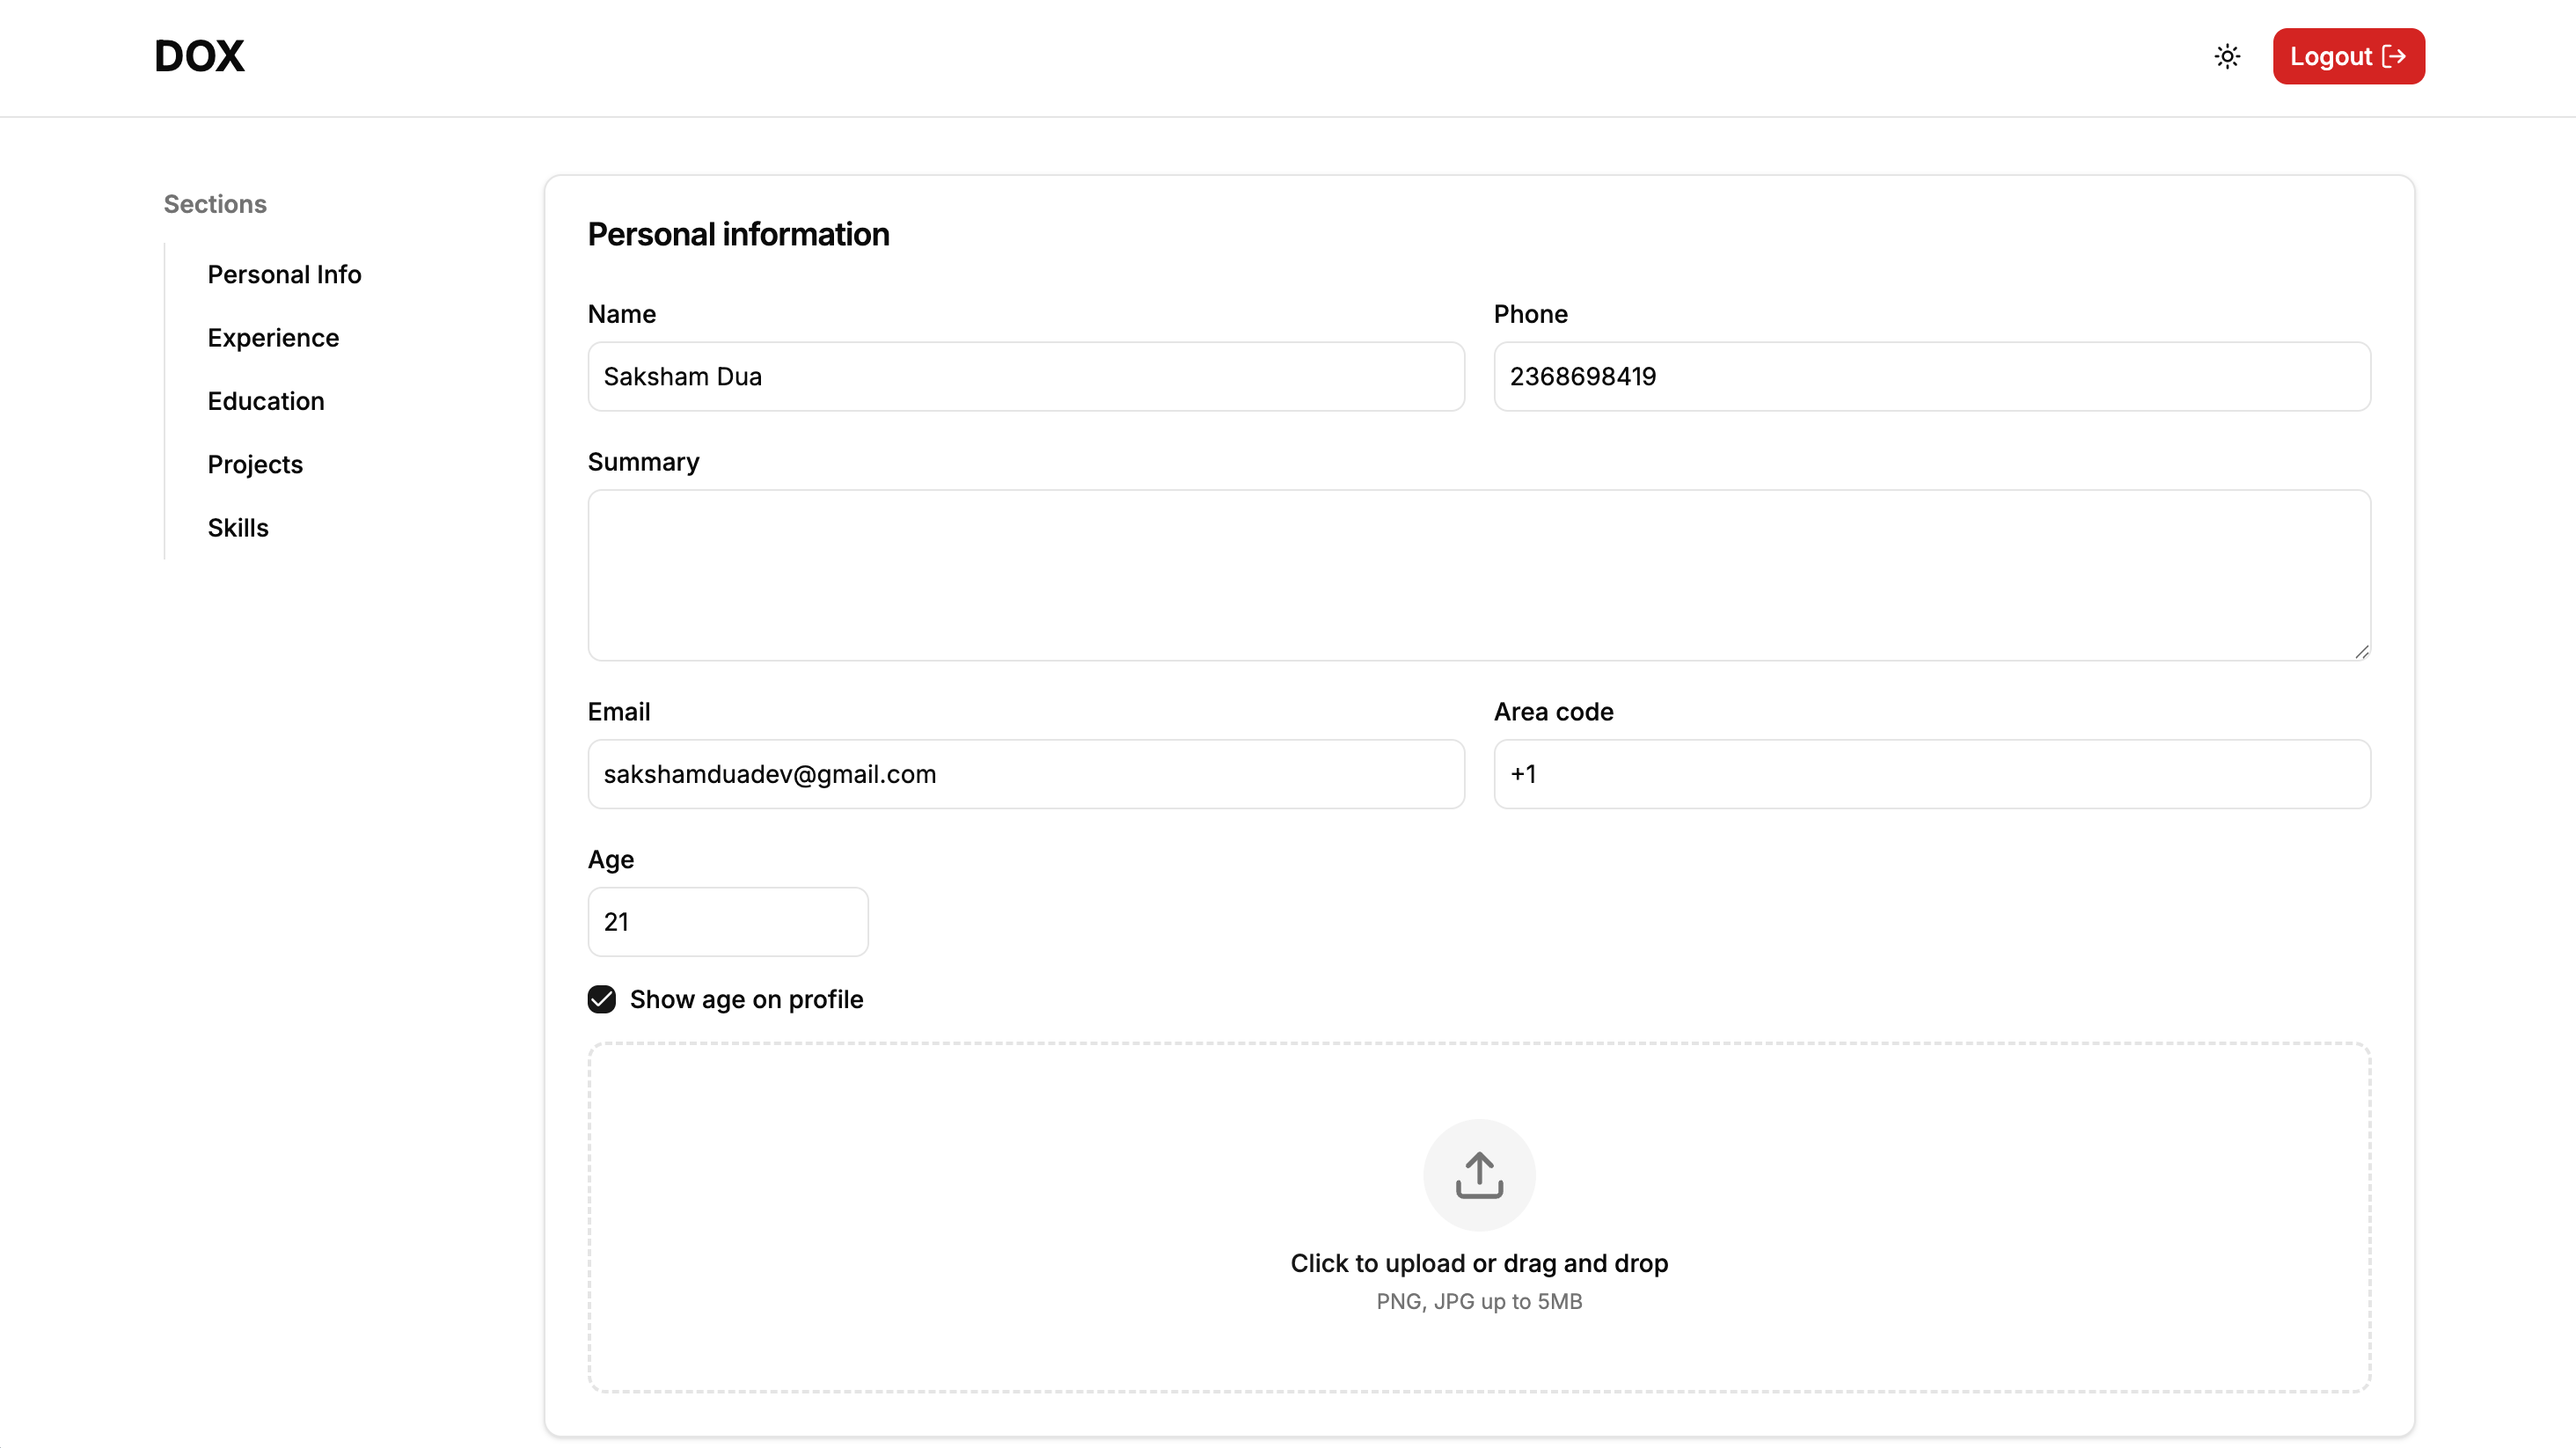Click the Summary resize handle
Image resolution: width=2576 pixels, height=1448 pixels.
(2361, 652)
